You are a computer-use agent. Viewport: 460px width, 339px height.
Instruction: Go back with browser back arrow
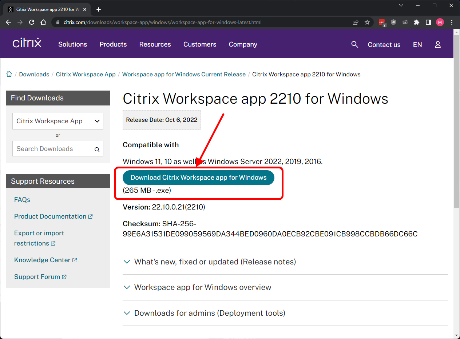(x=8, y=22)
